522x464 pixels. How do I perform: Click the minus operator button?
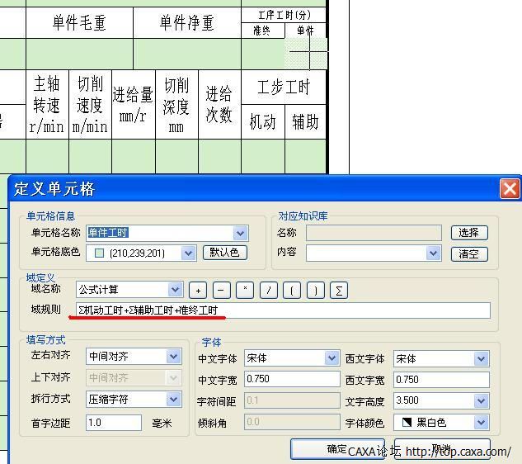click(221, 290)
